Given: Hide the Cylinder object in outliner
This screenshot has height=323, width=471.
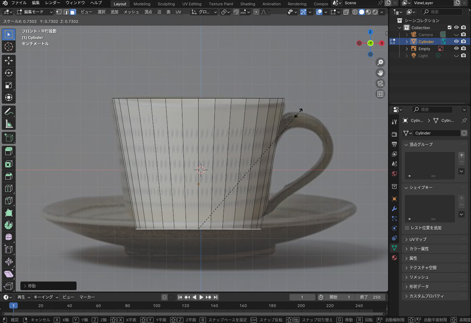Looking at the screenshot, I should [456, 41].
